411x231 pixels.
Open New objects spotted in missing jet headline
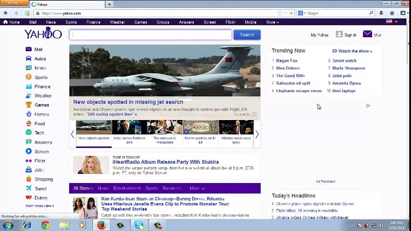[x=128, y=102]
